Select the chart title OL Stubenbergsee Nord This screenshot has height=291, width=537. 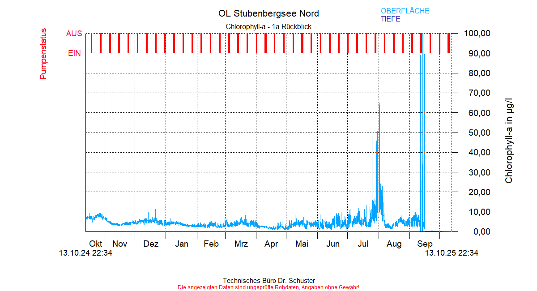coord(268,13)
